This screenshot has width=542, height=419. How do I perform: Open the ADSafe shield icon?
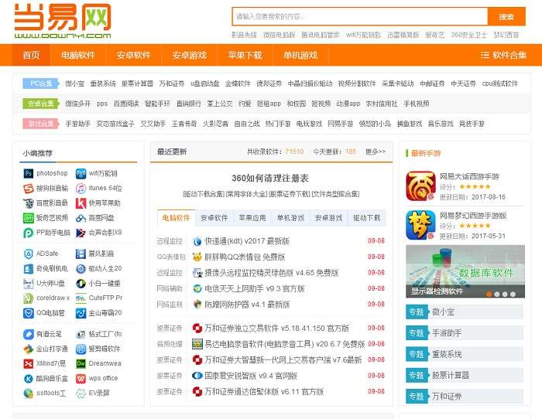coord(29,254)
